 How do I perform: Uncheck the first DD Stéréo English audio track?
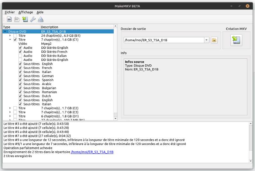tap(20, 48)
